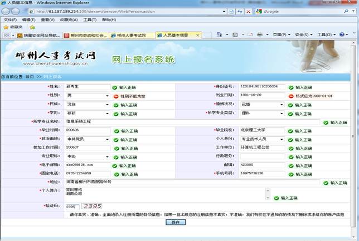Click the 身份证号 ID number field
Image resolution: width=359 pixels, height=241 pixels.
coord(262,87)
